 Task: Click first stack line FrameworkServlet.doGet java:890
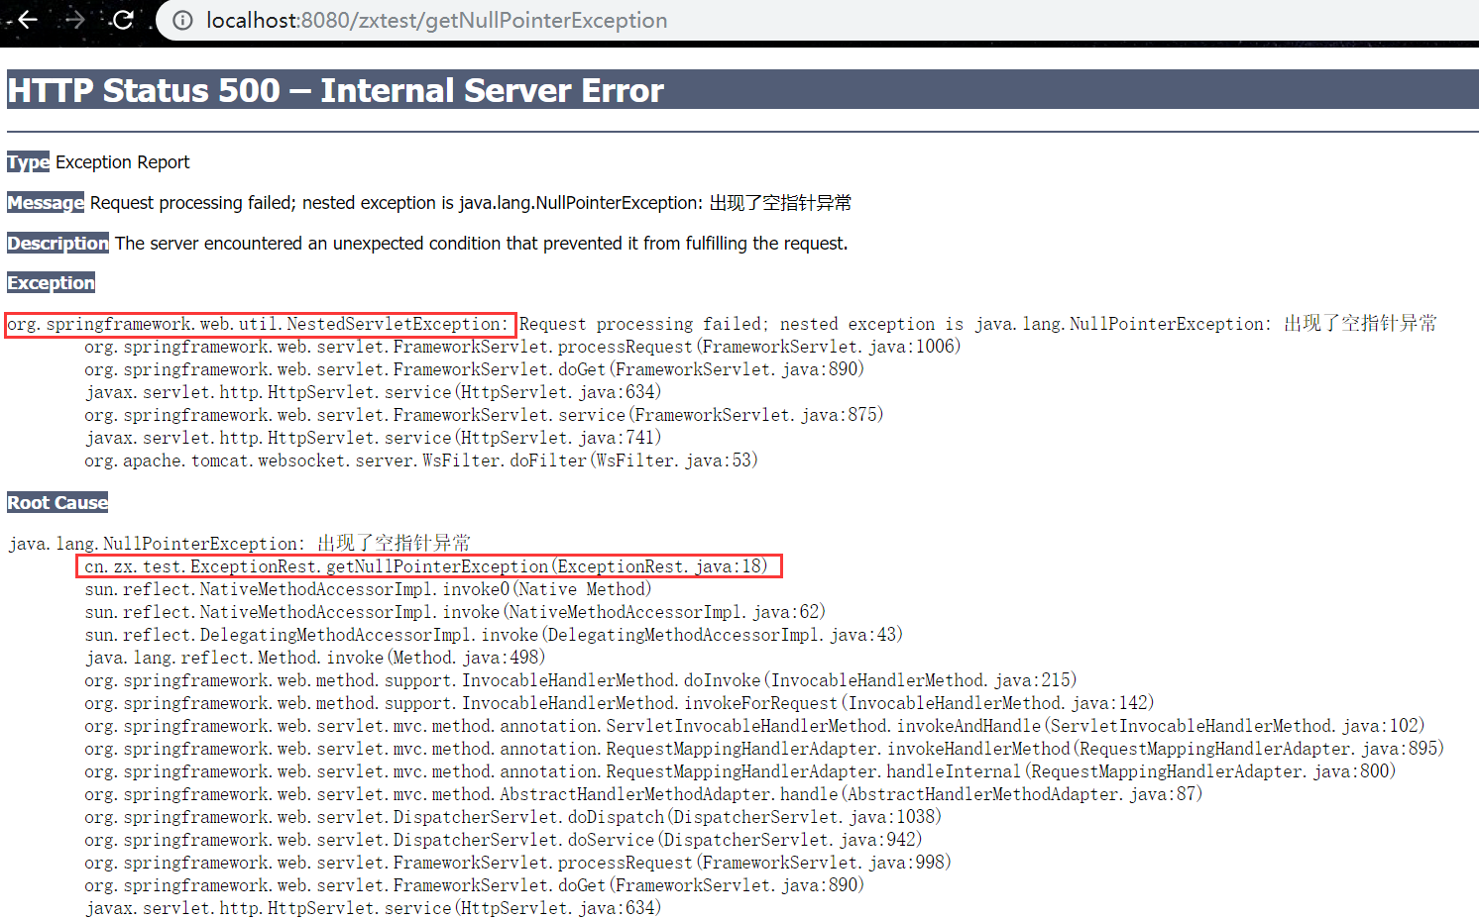[x=474, y=369]
